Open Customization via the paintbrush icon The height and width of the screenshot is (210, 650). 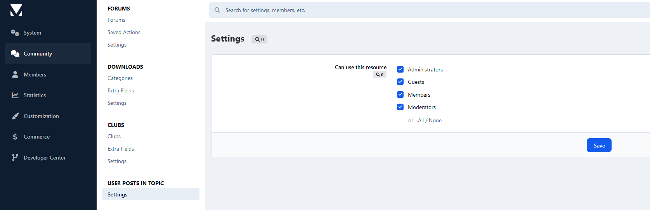point(15,116)
